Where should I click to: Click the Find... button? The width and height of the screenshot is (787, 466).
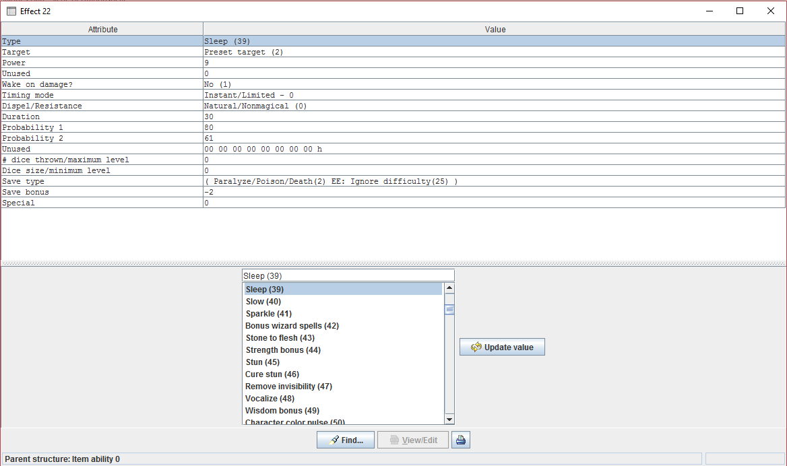coord(345,440)
